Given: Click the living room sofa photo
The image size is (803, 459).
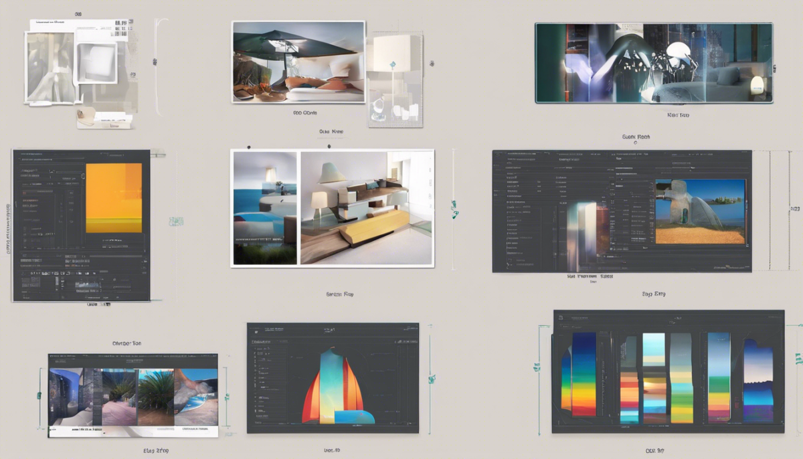Looking at the screenshot, I should coord(366,208).
